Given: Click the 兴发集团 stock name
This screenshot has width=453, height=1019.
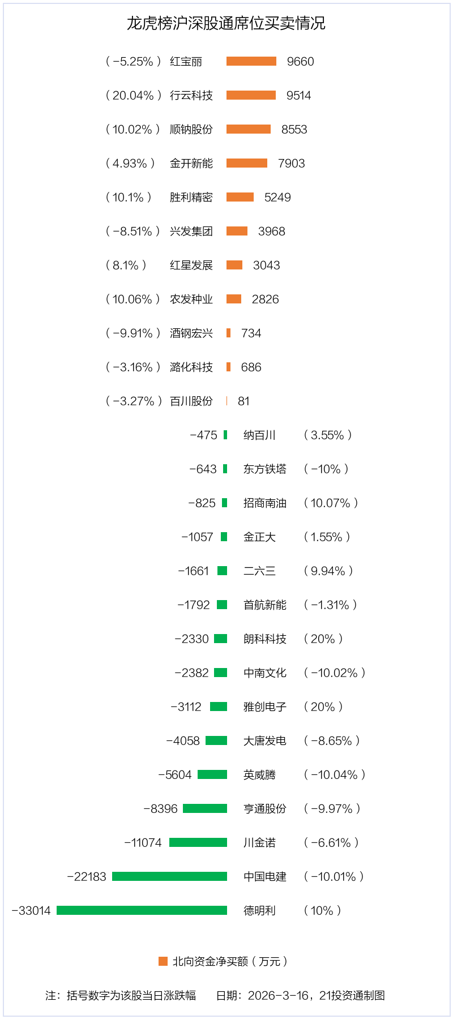Looking at the screenshot, I should tap(191, 231).
